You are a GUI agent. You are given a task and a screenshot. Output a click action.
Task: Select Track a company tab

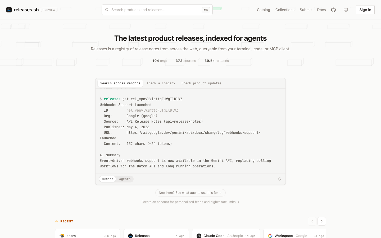(161, 83)
